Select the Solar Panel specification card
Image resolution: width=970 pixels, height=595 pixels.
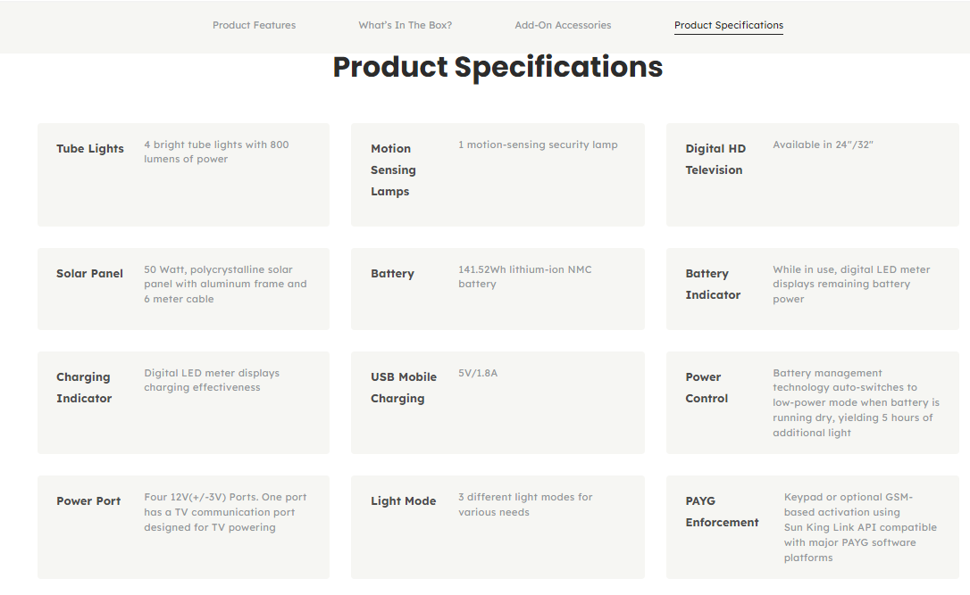click(x=183, y=288)
